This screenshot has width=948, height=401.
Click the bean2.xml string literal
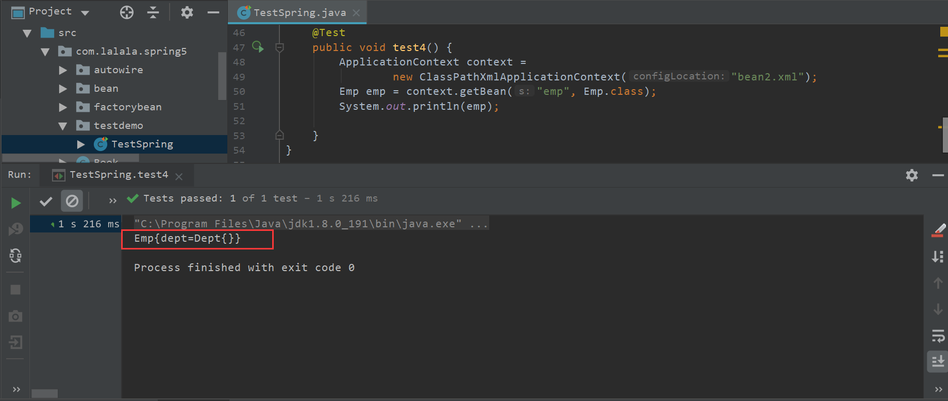[768, 77]
